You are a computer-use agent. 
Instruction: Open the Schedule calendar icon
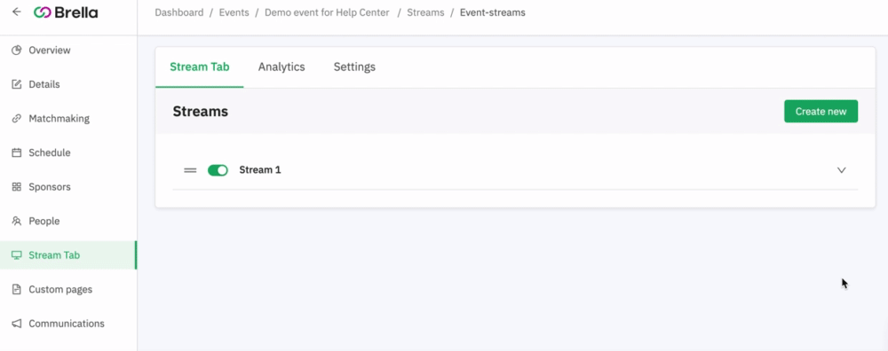pyautogui.click(x=16, y=152)
